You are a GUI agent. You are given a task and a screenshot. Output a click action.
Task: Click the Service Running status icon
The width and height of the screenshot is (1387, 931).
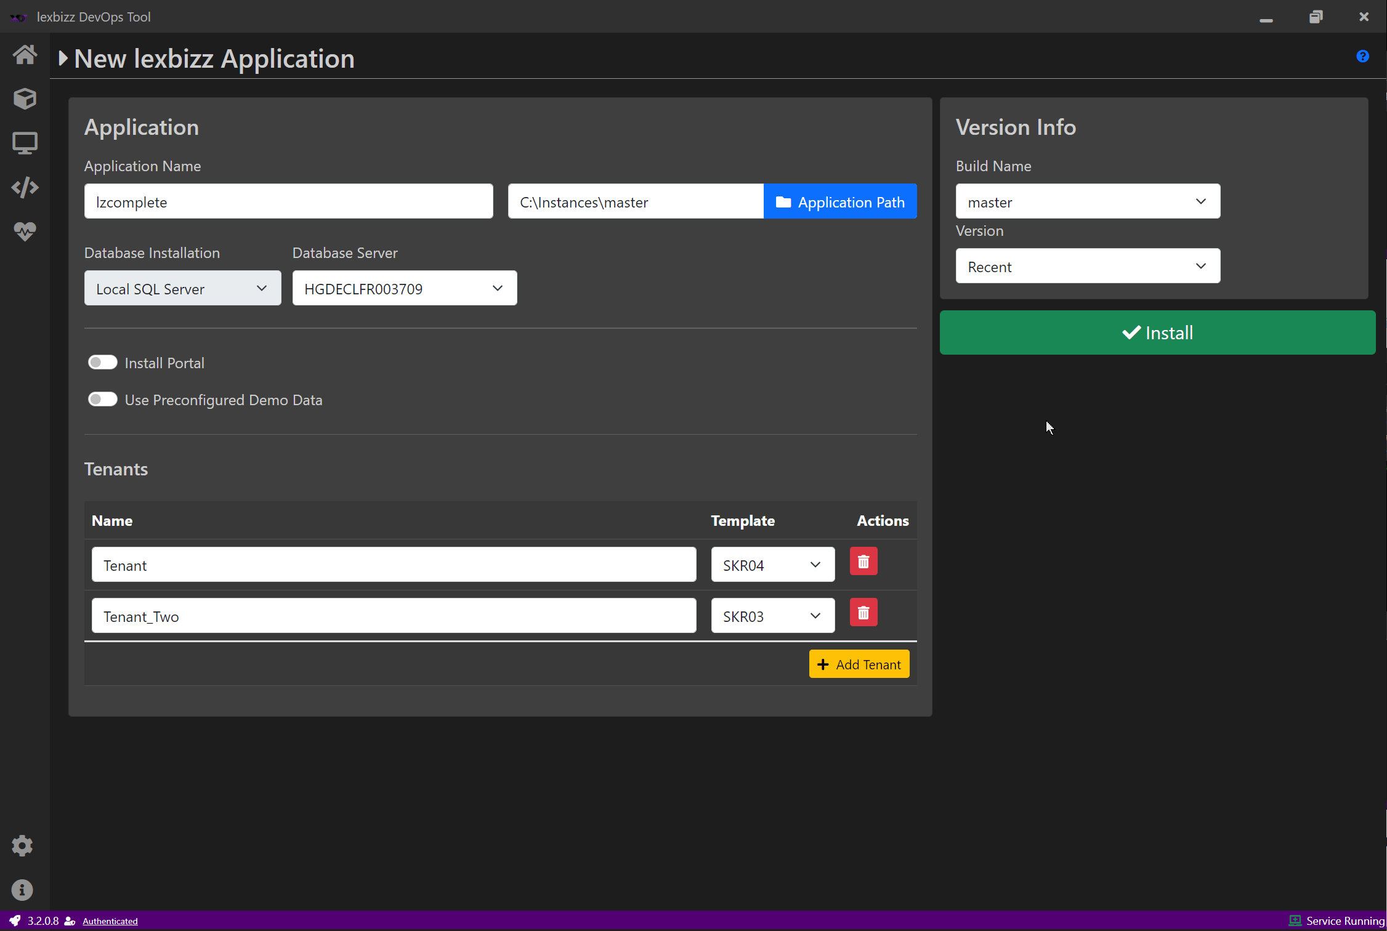[x=1295, y=921]
